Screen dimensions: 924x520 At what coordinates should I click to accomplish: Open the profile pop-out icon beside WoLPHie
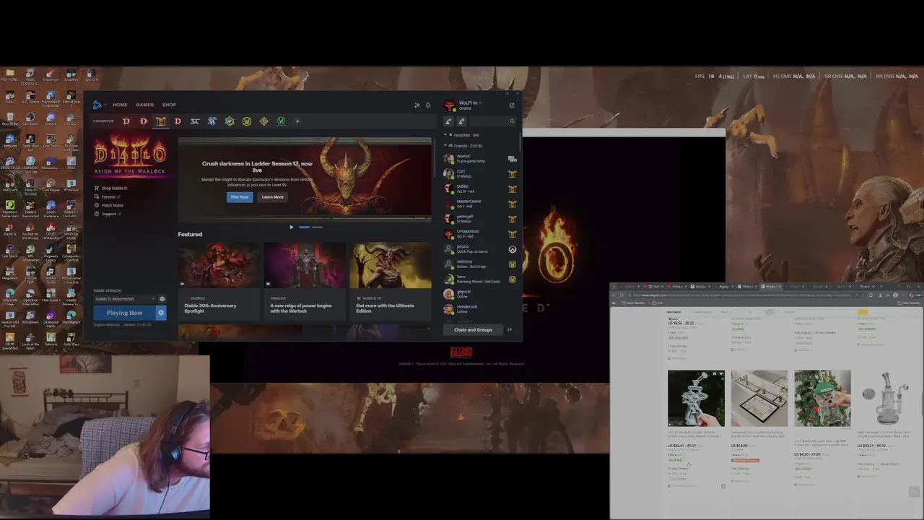512,105
